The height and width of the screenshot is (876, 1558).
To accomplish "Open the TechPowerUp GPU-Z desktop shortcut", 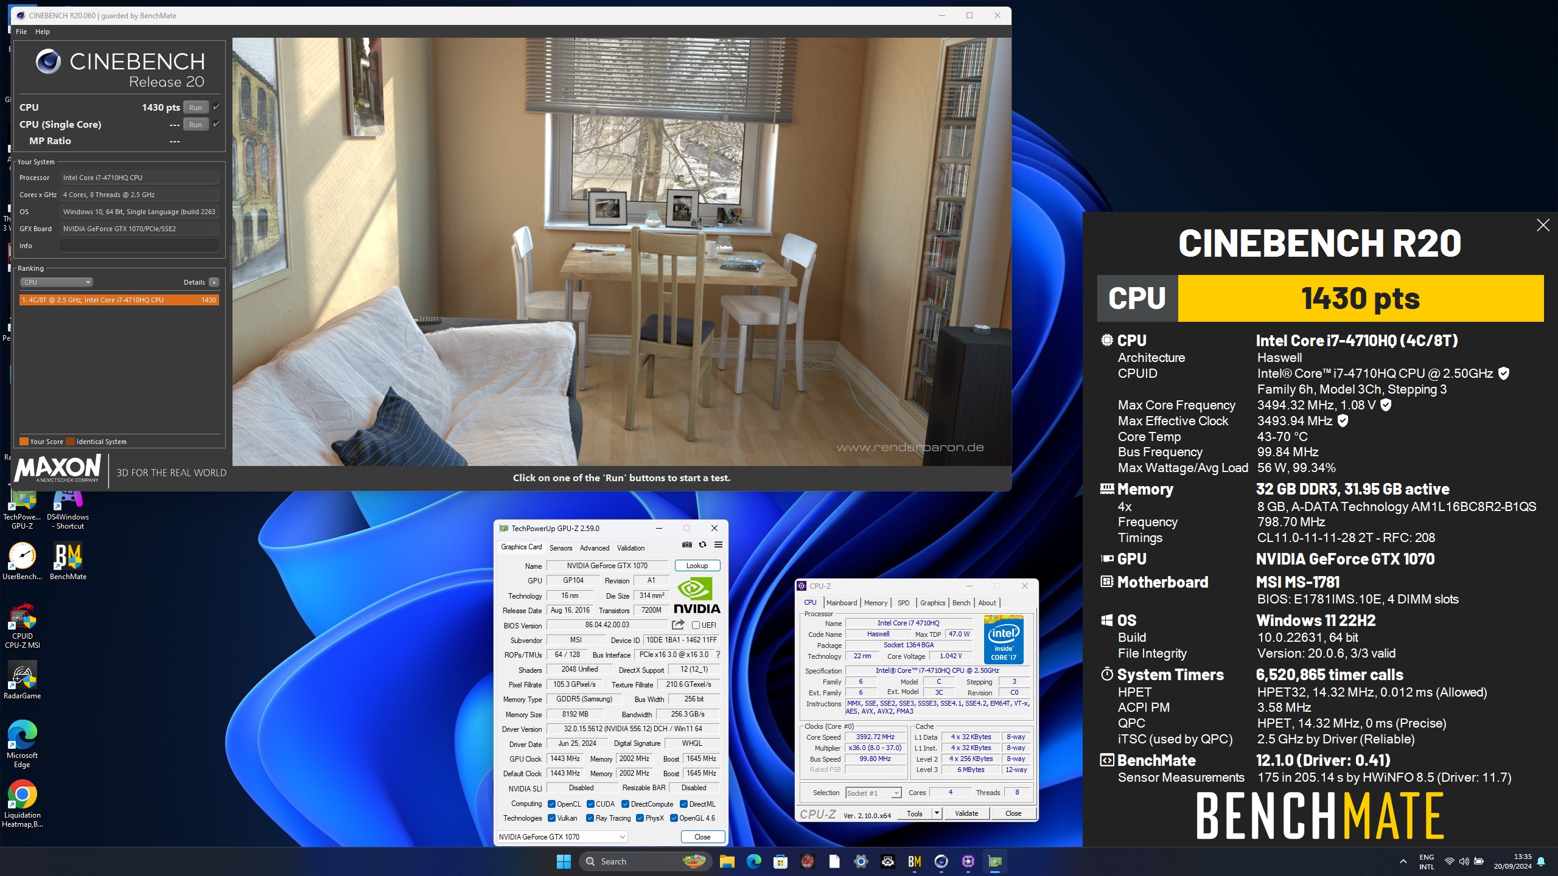I will coord(22,510).
